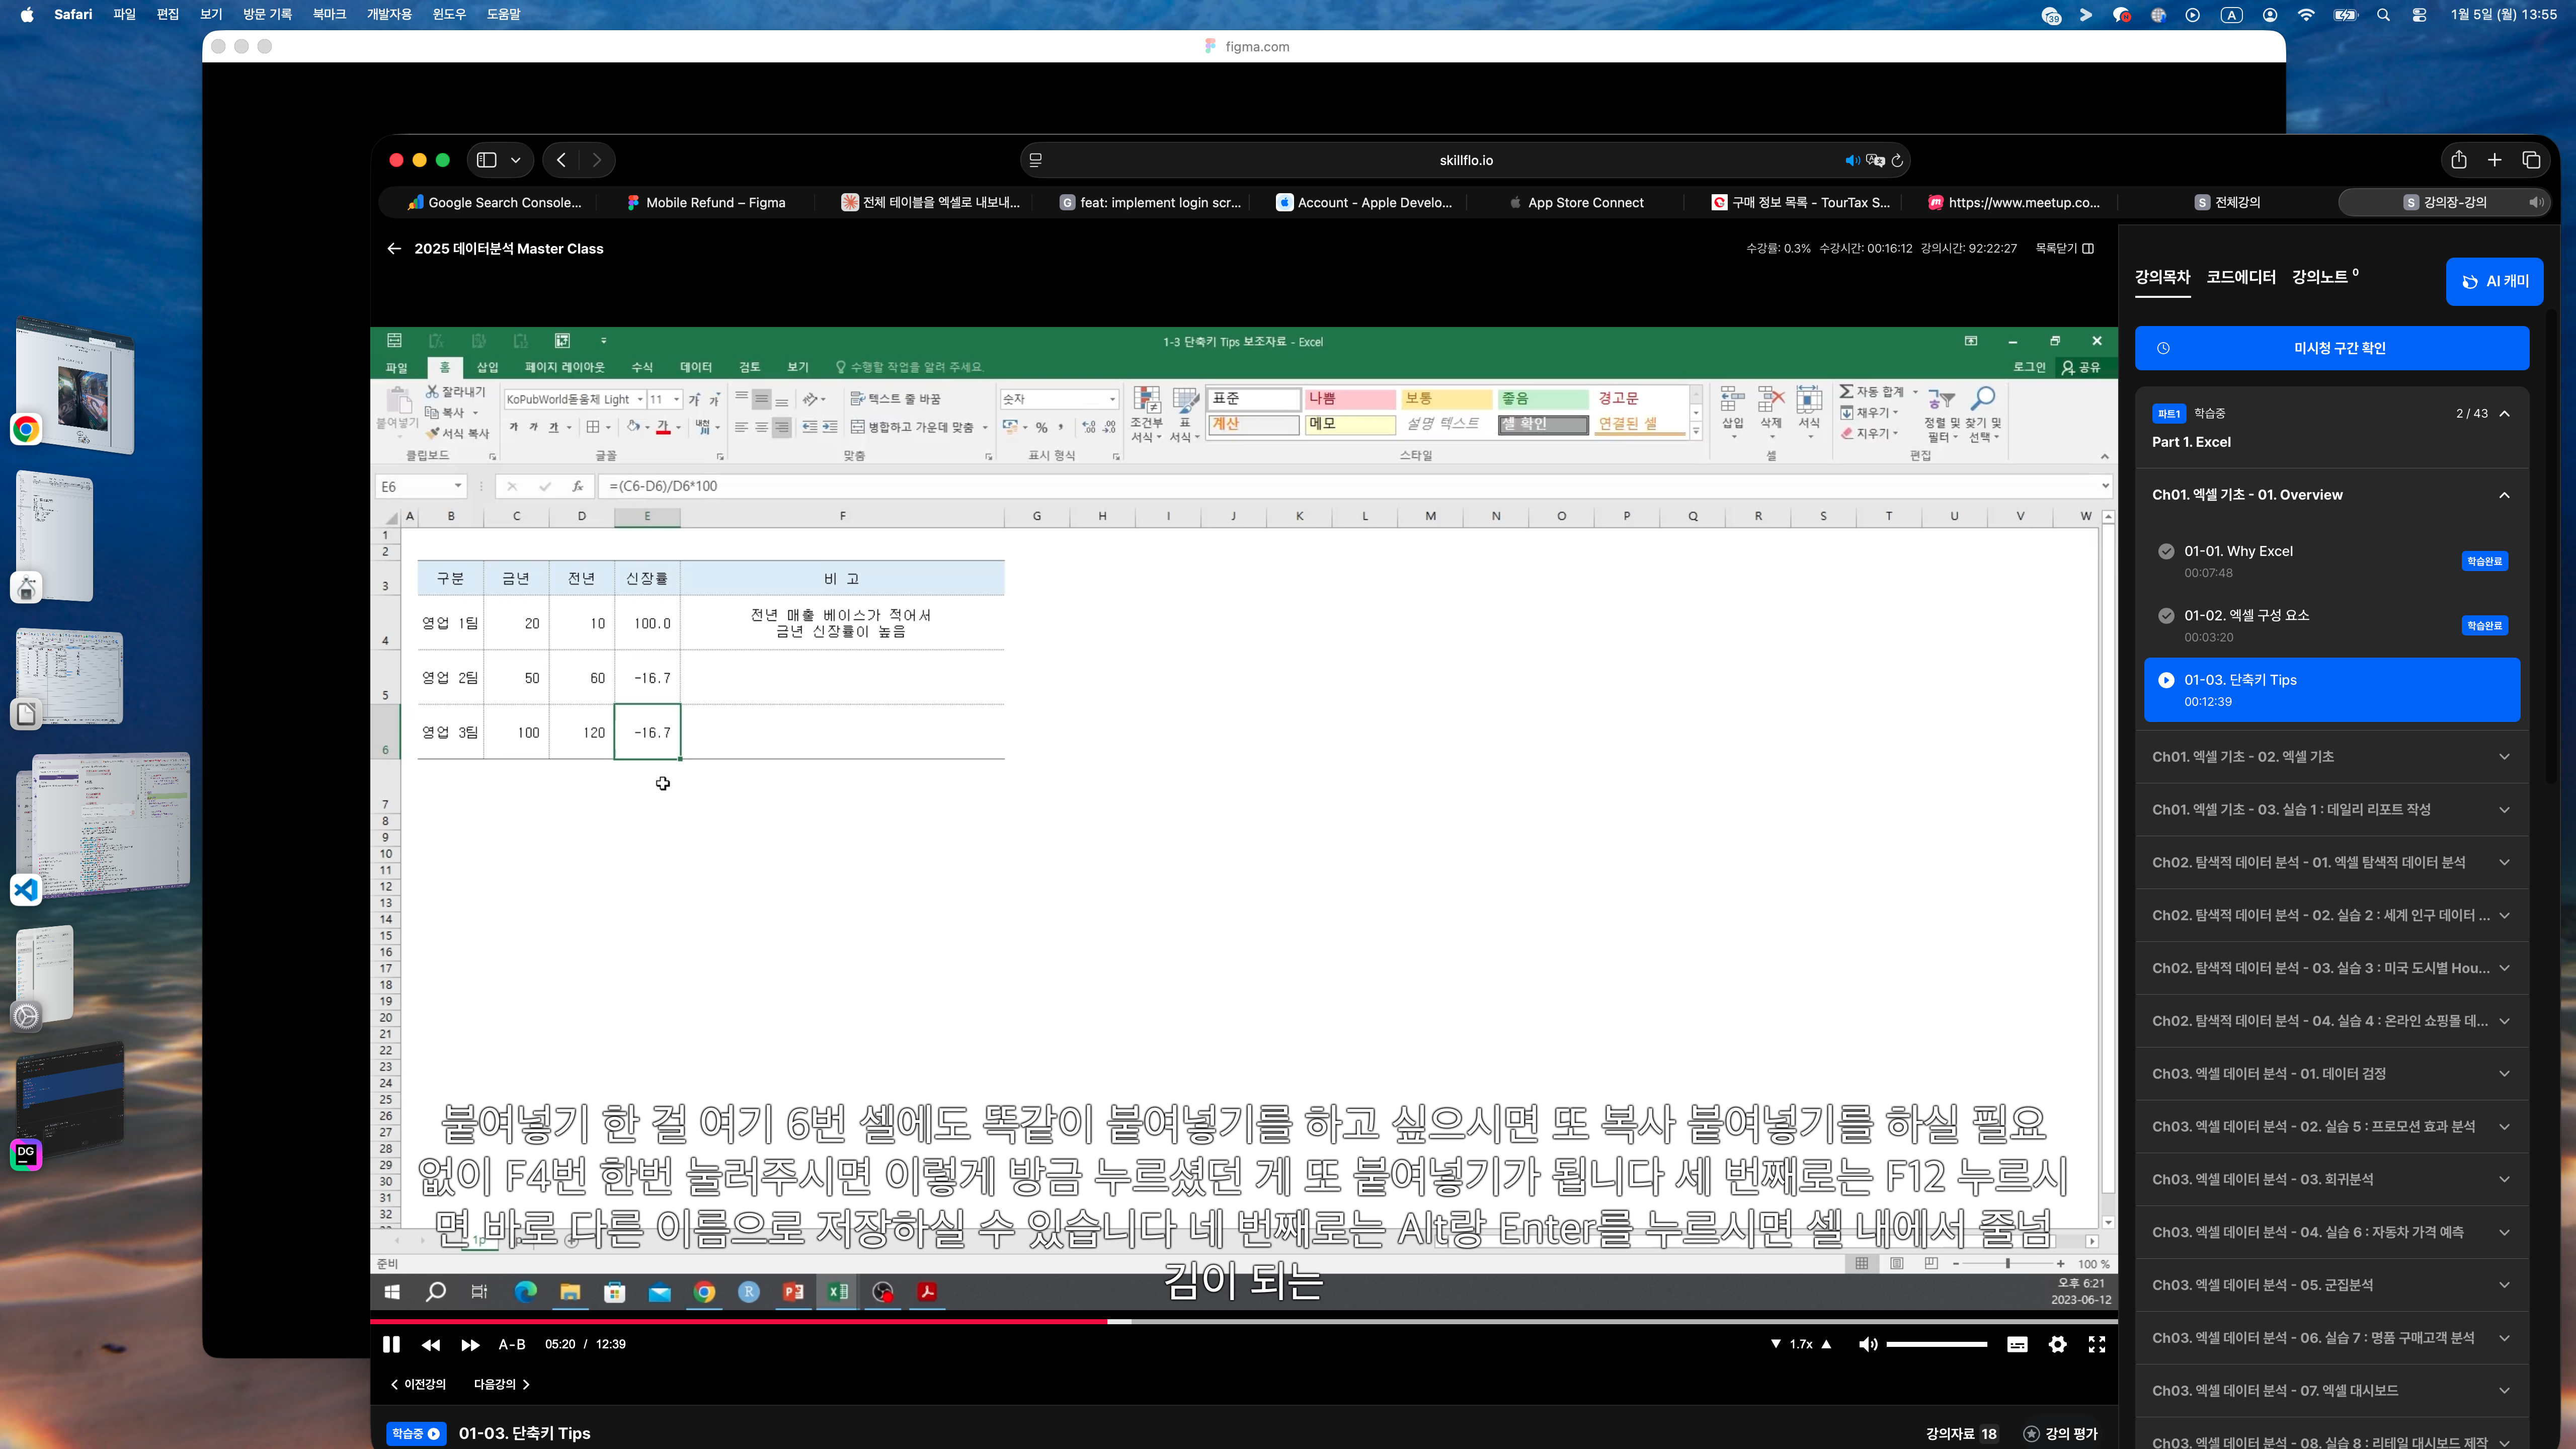Click the page settings icon left of the address bar
The image size is (2576, 1449).
point(1035,160)
